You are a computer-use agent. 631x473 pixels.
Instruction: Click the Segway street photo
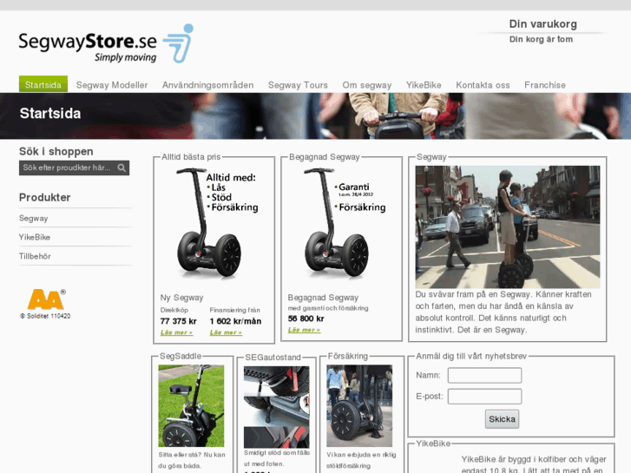pyautogui.click(x=508, y=227)
